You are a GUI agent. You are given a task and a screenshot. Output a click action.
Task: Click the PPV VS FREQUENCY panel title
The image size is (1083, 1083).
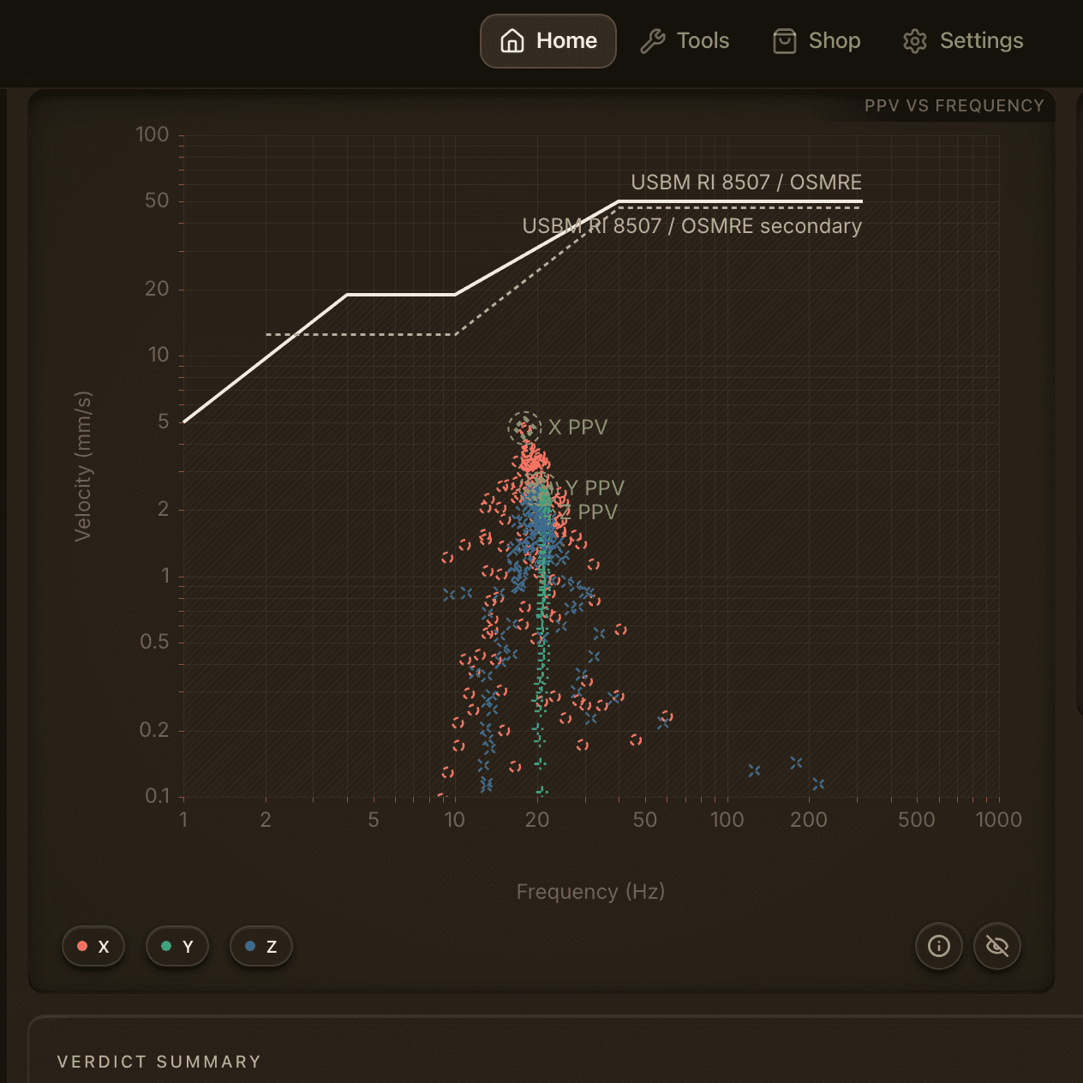coord(954,105)
